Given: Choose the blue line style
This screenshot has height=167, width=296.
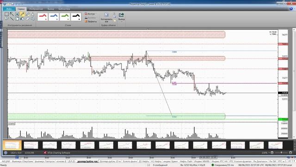Looking at the screenshot, I should click(x=54, y=17).
